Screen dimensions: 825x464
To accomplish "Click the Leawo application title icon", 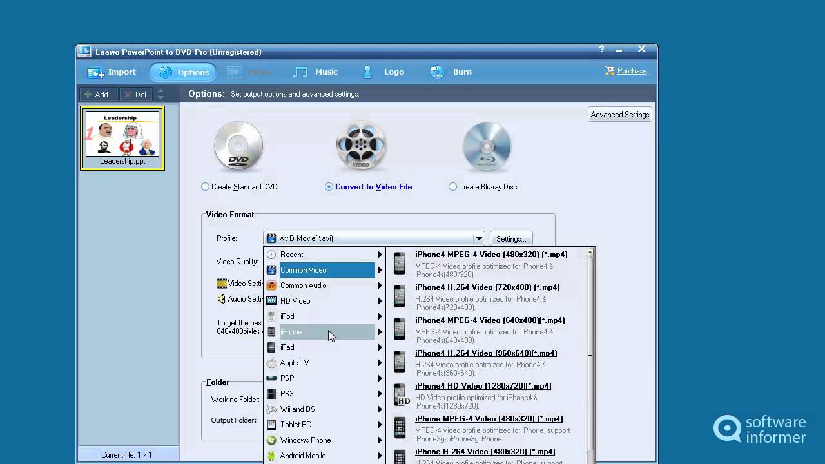I will 84,52.
